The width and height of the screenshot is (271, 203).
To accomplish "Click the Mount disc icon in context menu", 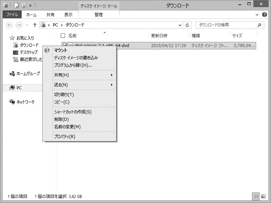I will pyautogui.click(x=47, y=50).
